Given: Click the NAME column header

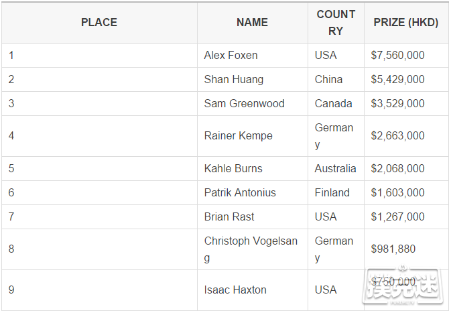Looking at the screenshot, I should coord(252,22).
